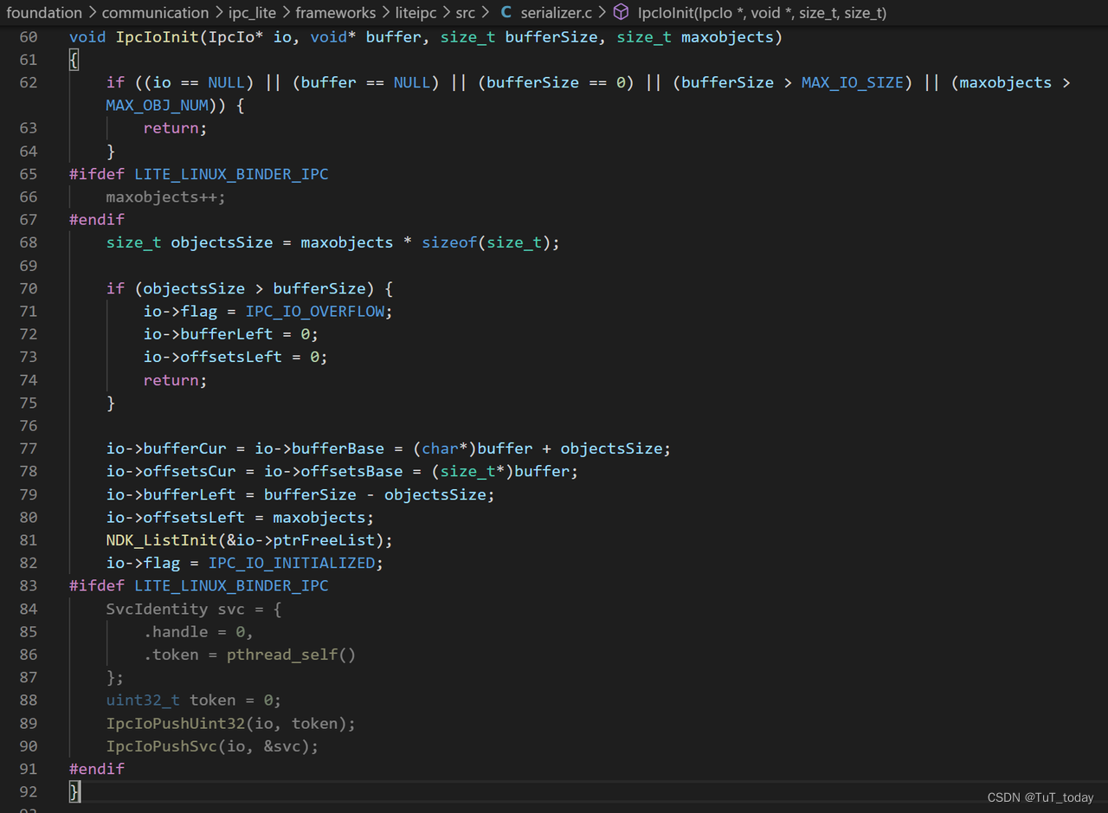The image size is (1108, 813).
Task: Click IPC_IO_INITIALIZED on line 82
Action: coord(291,563)
